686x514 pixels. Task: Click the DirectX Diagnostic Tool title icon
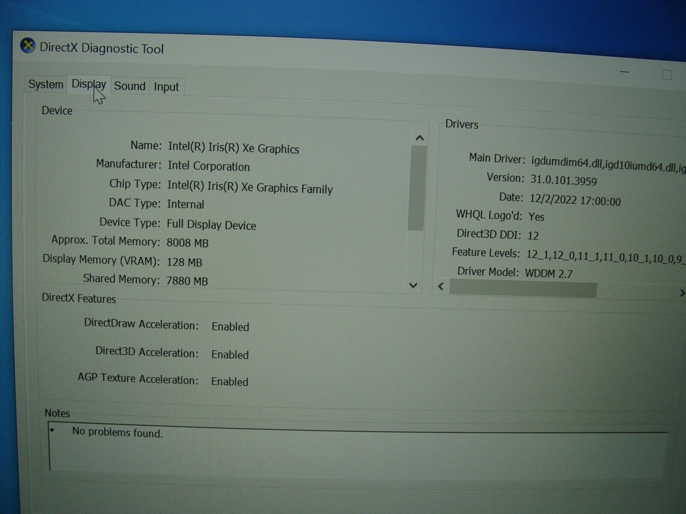(28, 45)
